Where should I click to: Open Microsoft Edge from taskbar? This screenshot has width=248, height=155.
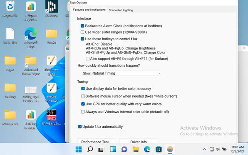[147, 149]
